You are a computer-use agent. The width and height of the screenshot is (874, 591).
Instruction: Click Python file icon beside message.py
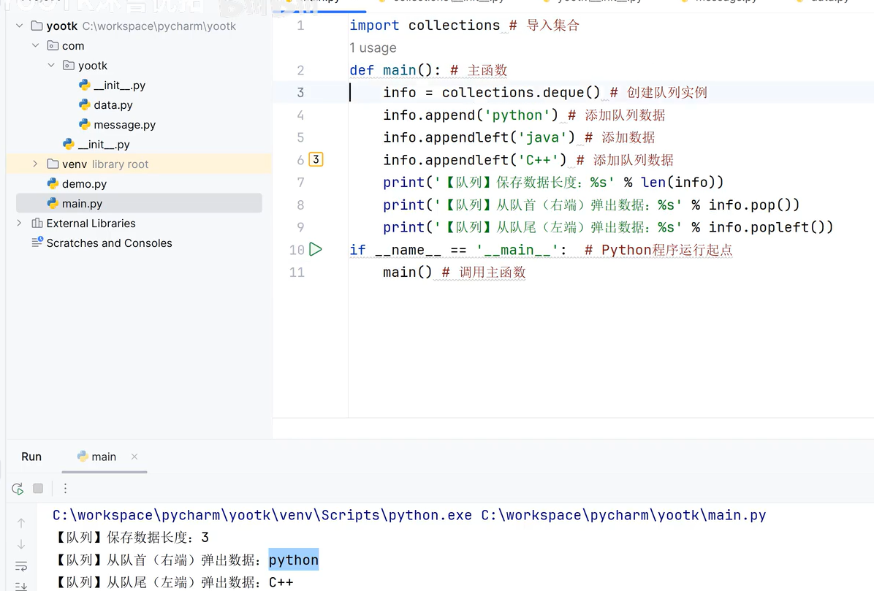click(x=85, y=124)
